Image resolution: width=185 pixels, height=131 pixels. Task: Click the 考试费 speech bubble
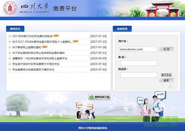160,95
